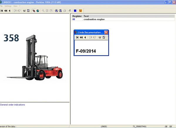Click the greyed printer icon
176x128 pixels.
[65, 11]
